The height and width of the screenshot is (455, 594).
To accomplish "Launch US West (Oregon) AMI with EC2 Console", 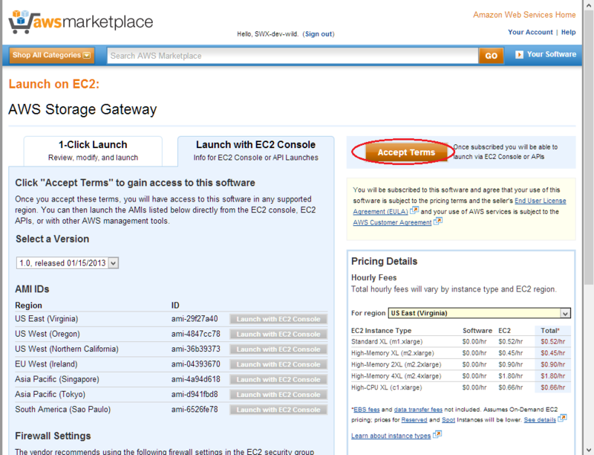I will 278,335.
